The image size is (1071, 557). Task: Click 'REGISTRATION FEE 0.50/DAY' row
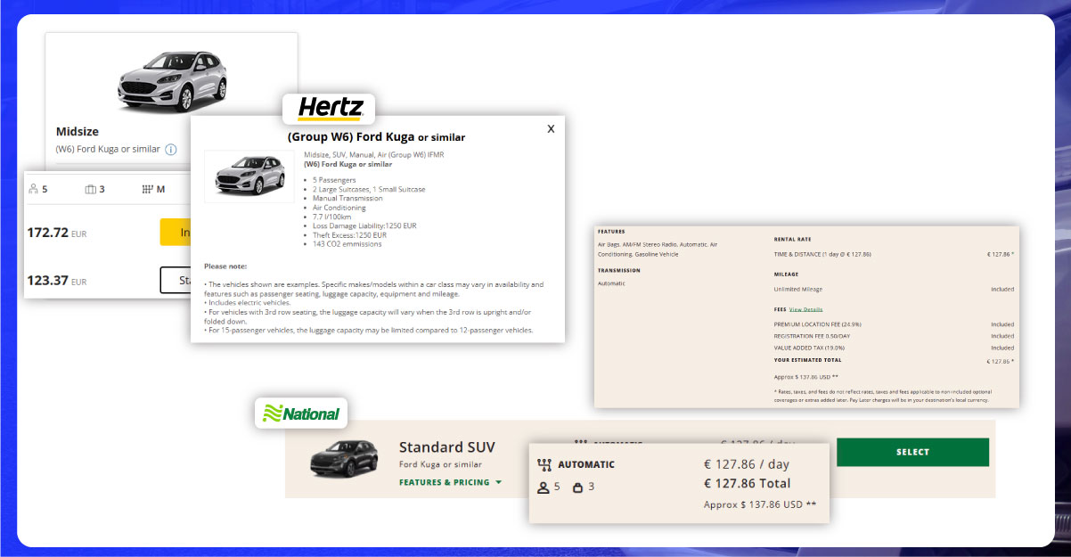894,336
